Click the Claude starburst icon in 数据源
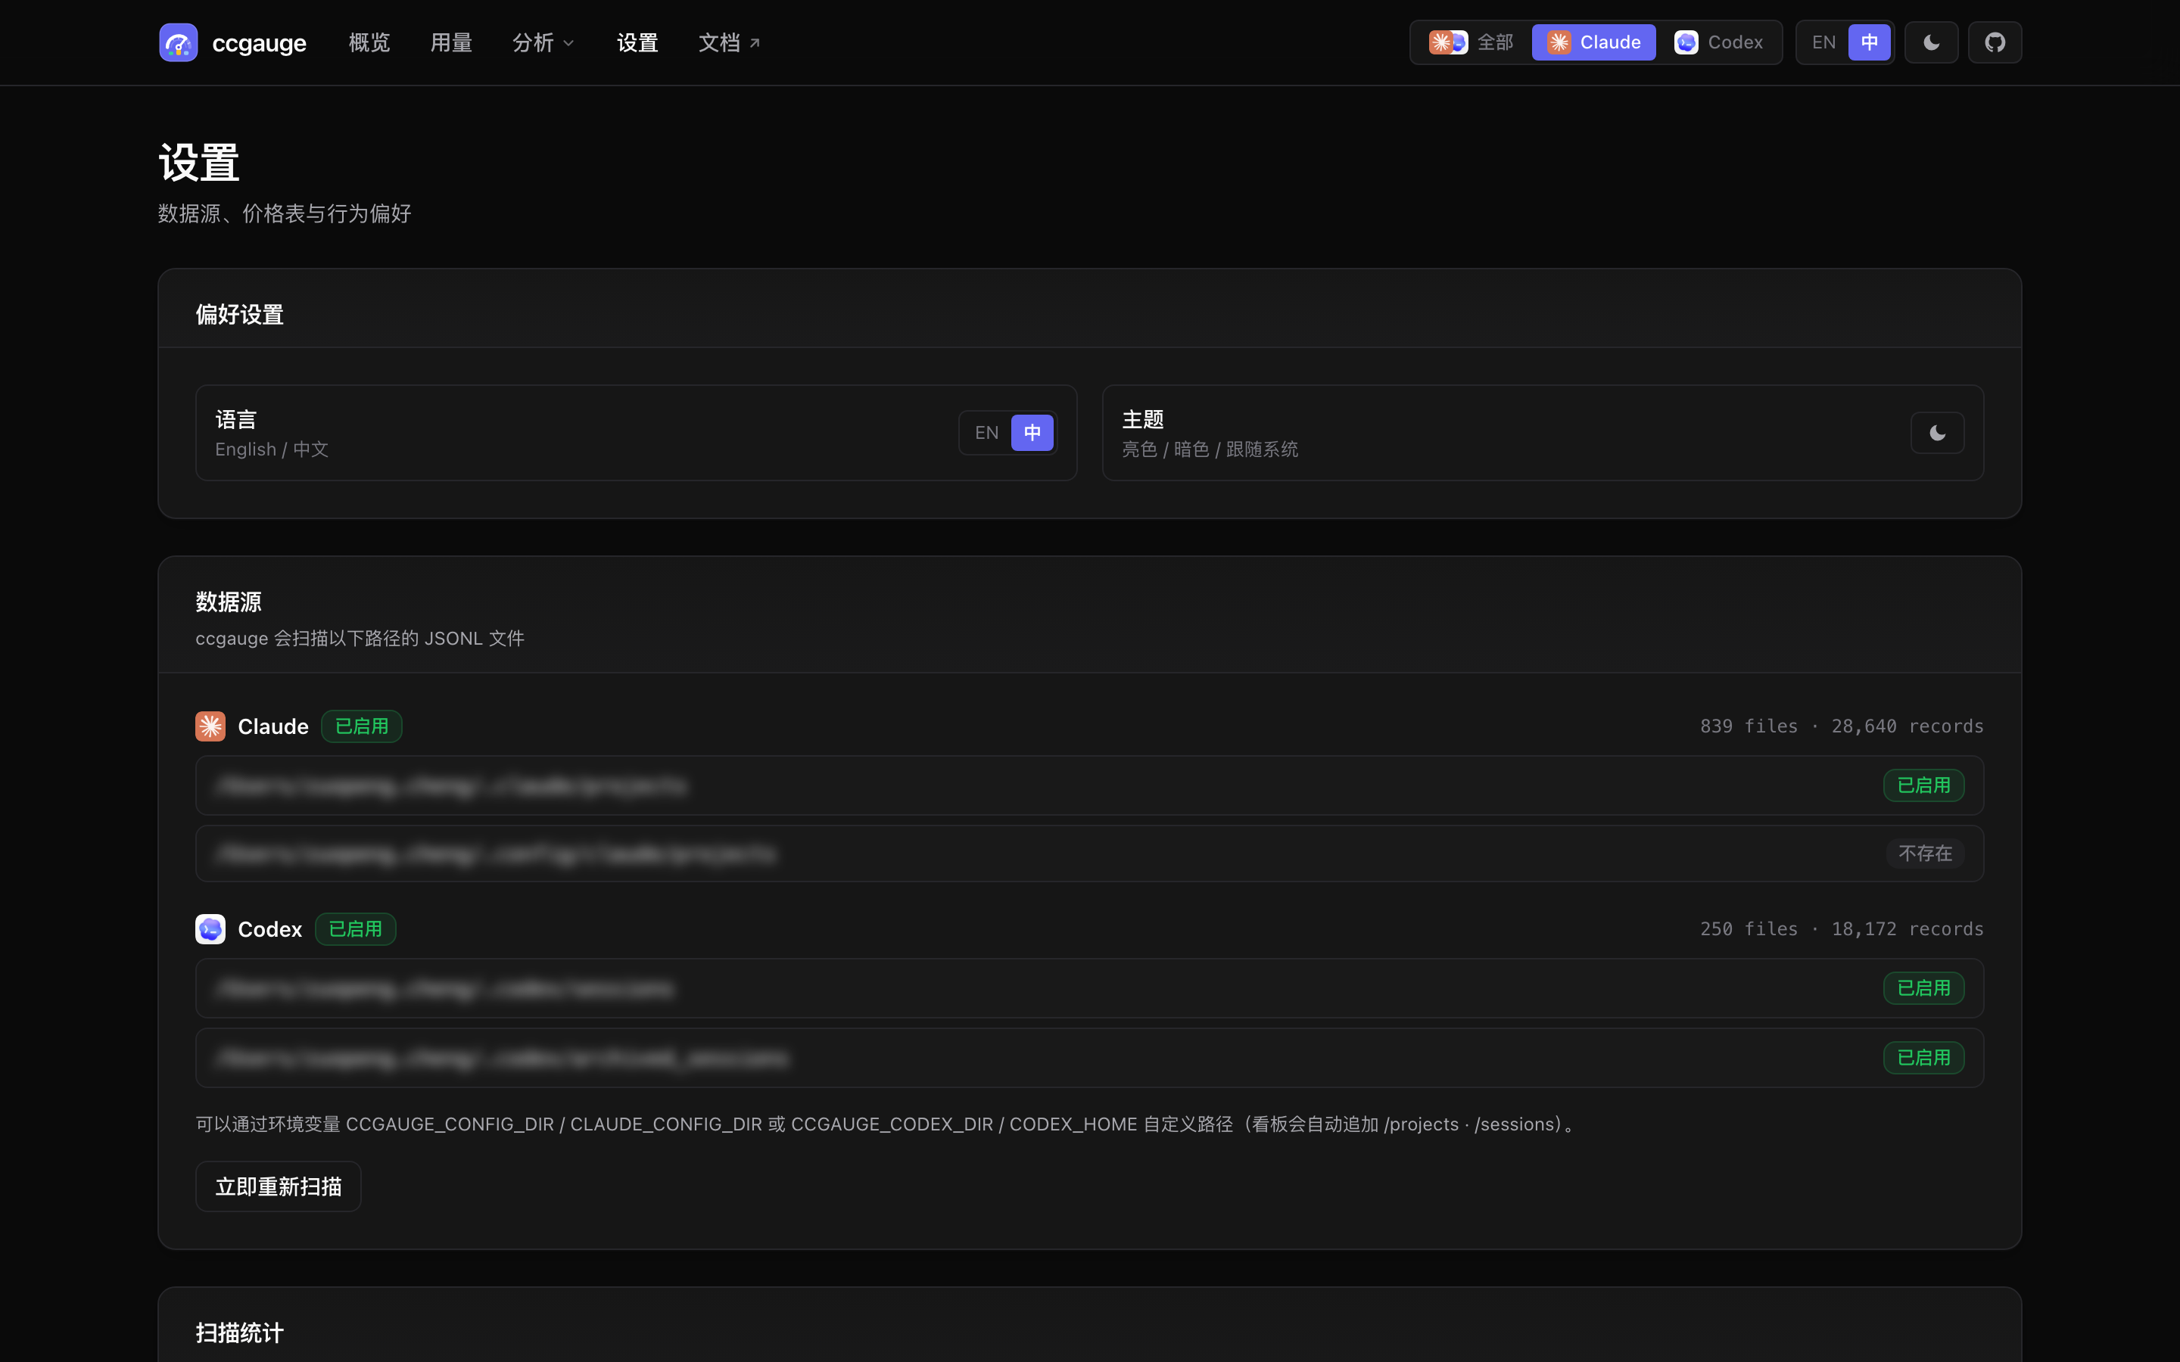This screenshot has width=2180, height=1362. [210, 726]
